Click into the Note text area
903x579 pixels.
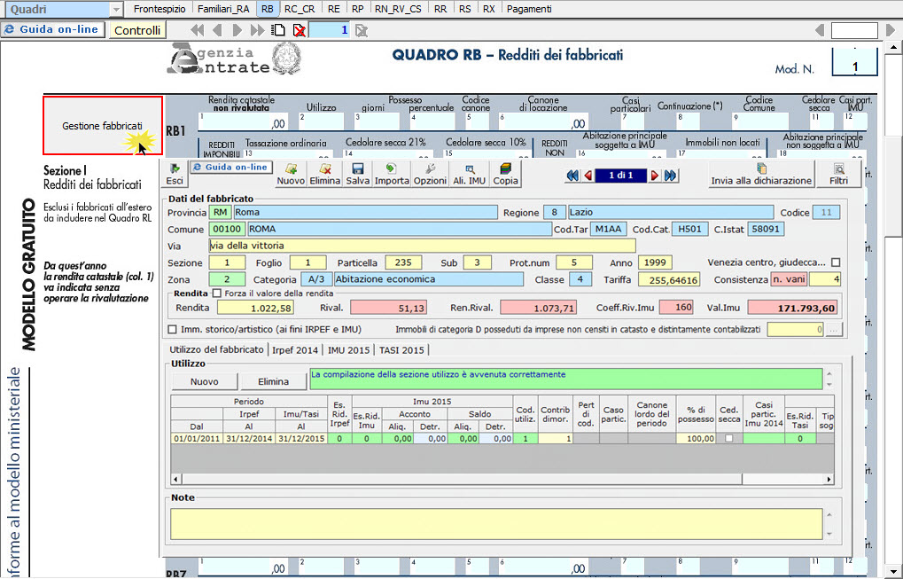[496, 524]
